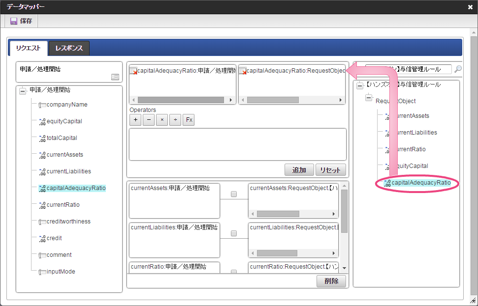This screenshot has width=478, height=306.
Task: Click the right arrow under currentAssets:RequestObject box
Action: coord(334,214)
